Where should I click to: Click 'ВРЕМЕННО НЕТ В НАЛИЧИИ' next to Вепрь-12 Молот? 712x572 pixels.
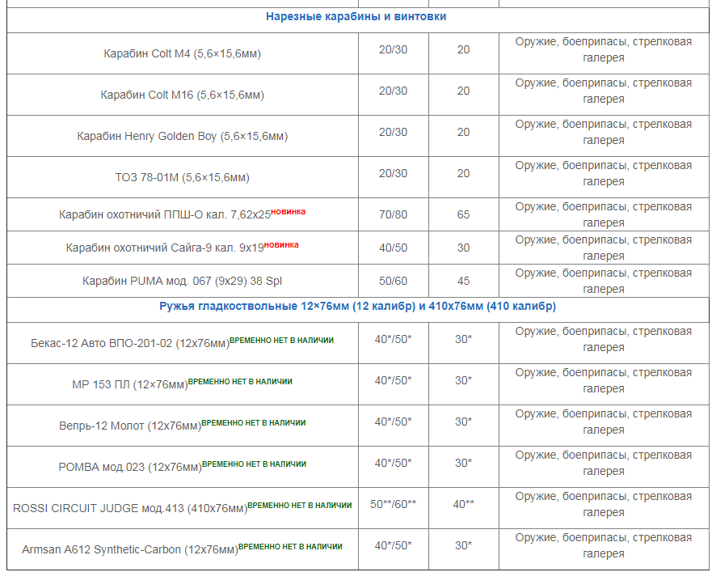(254, 423)
